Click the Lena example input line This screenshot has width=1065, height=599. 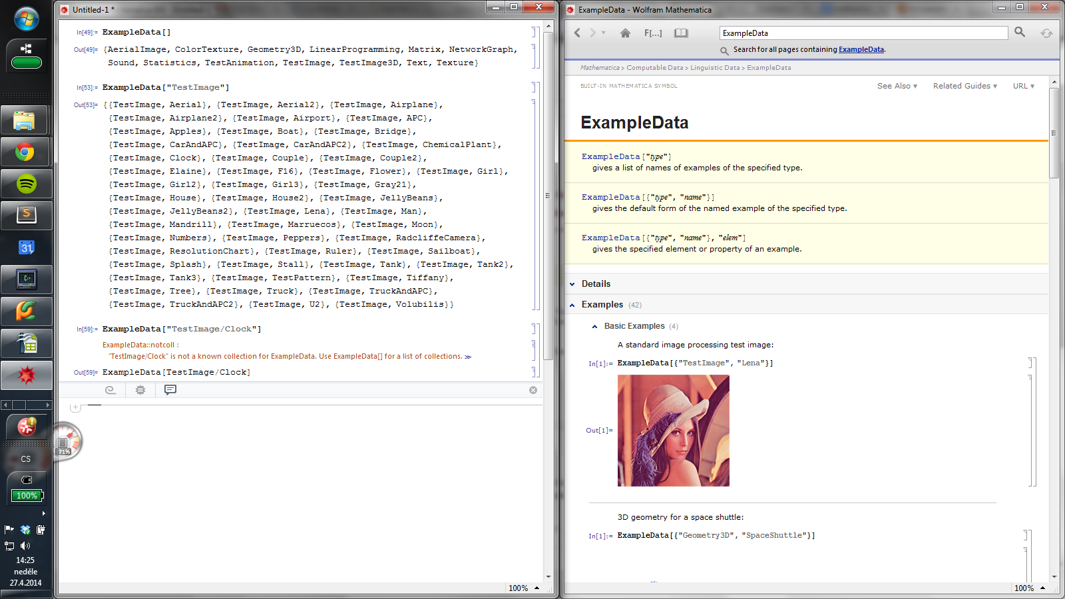point(696,363)
